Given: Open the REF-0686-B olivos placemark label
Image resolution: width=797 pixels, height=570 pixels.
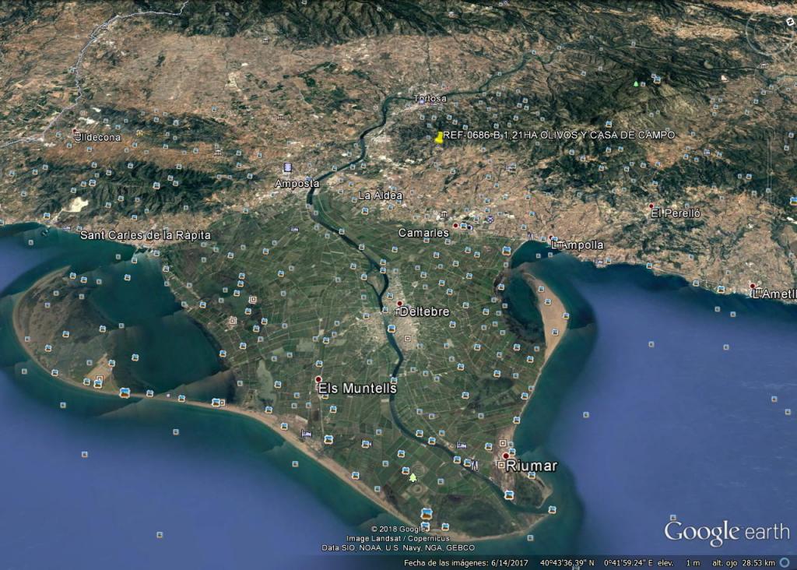Looking at the screenshot, I should tap(559, 135).
